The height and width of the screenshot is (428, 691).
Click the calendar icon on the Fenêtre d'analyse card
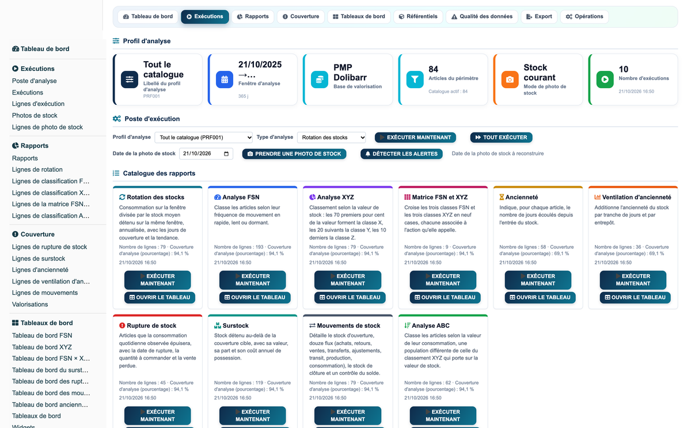pos(225,79)
